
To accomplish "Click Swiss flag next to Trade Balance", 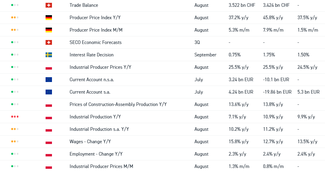I will click(49, 5).
